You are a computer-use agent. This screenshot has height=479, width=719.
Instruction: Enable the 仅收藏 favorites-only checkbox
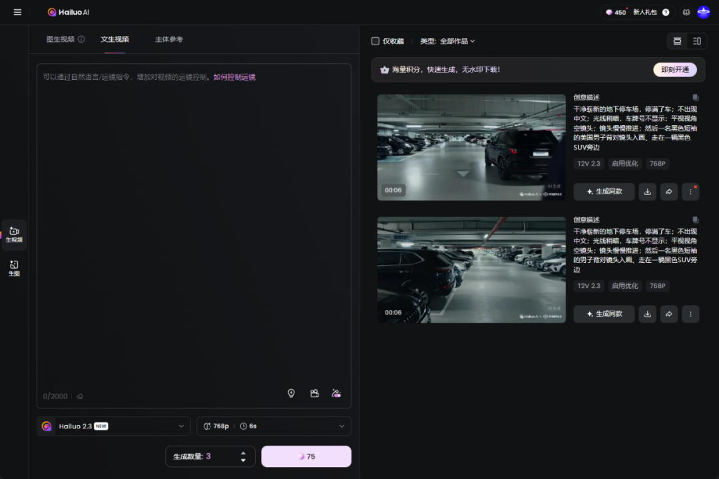pyautogui.click(x=375, y=41)
